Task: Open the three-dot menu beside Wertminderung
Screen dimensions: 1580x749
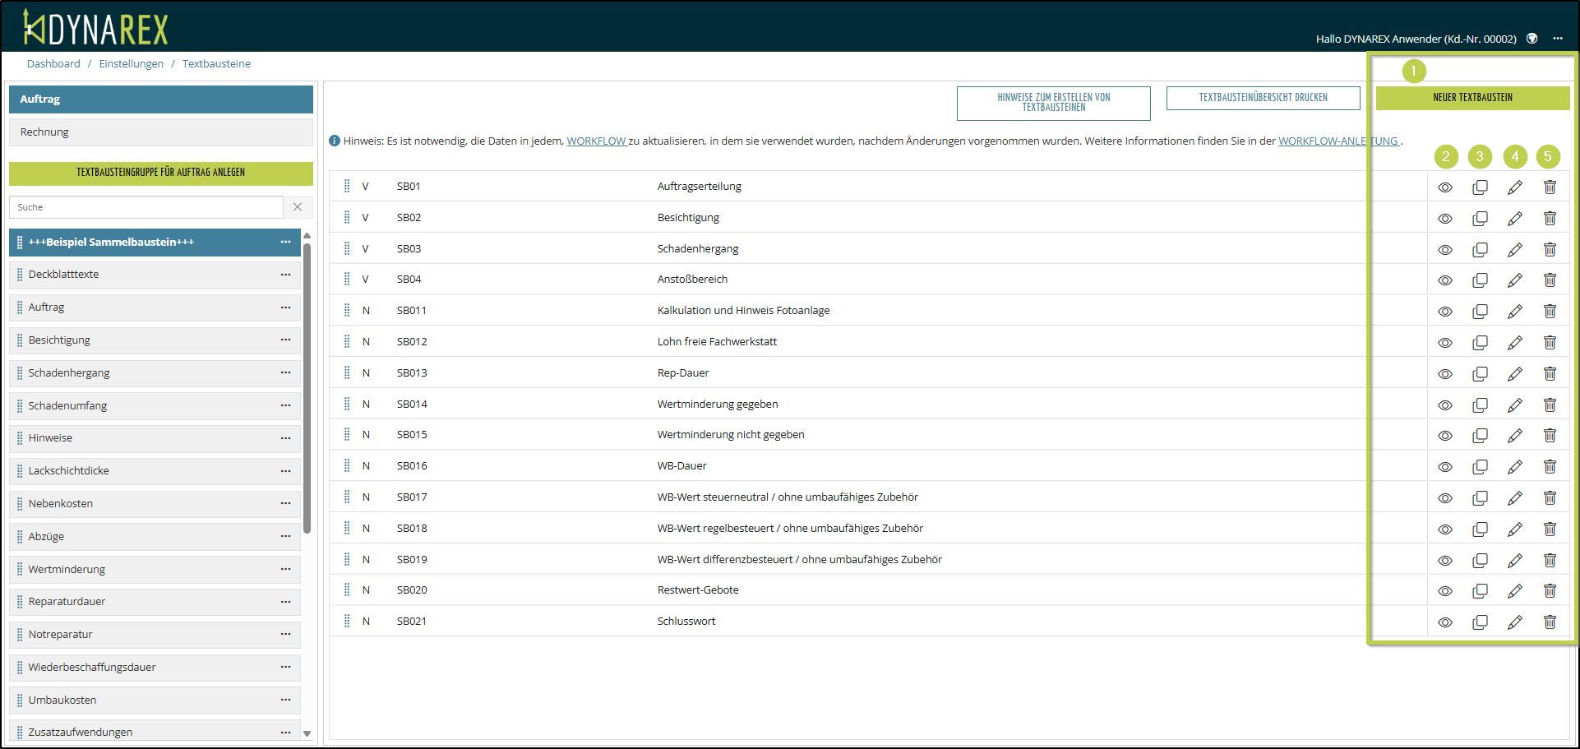Action: coord(285,569)
